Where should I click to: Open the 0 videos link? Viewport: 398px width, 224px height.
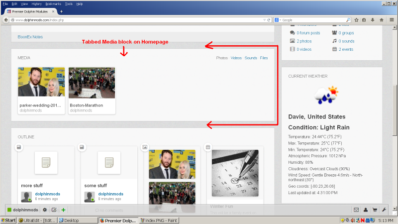304,49
